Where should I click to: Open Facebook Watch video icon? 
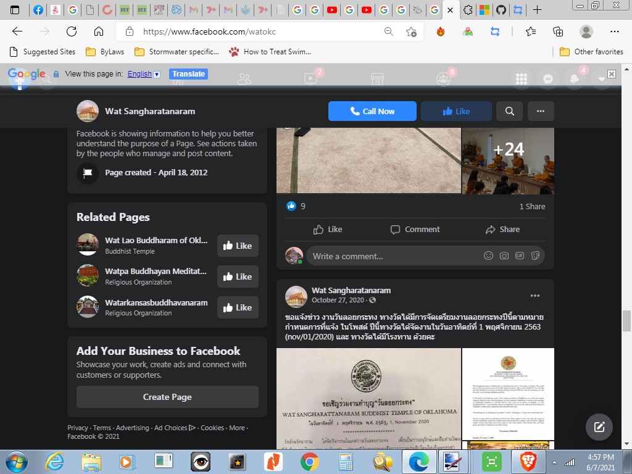(311, 78)
